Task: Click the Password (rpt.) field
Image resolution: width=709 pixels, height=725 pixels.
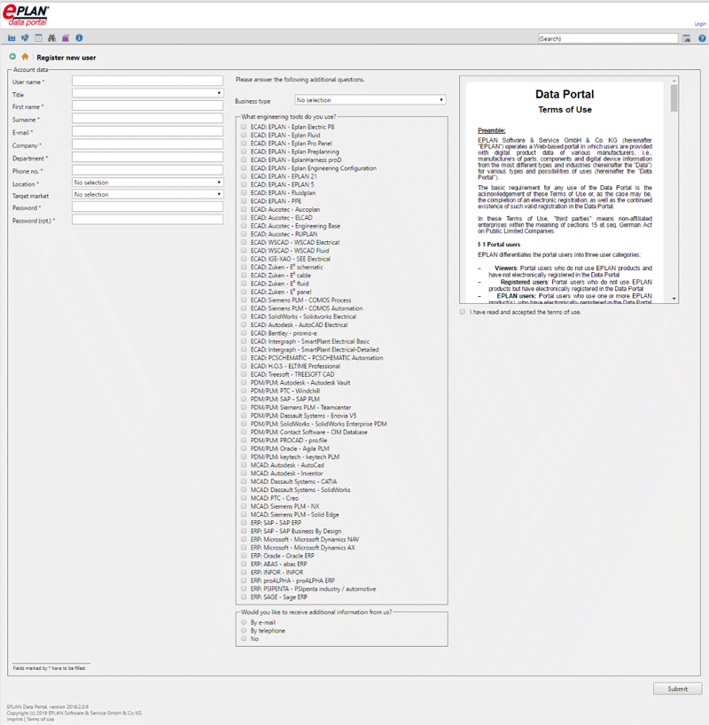Action: 147,220
